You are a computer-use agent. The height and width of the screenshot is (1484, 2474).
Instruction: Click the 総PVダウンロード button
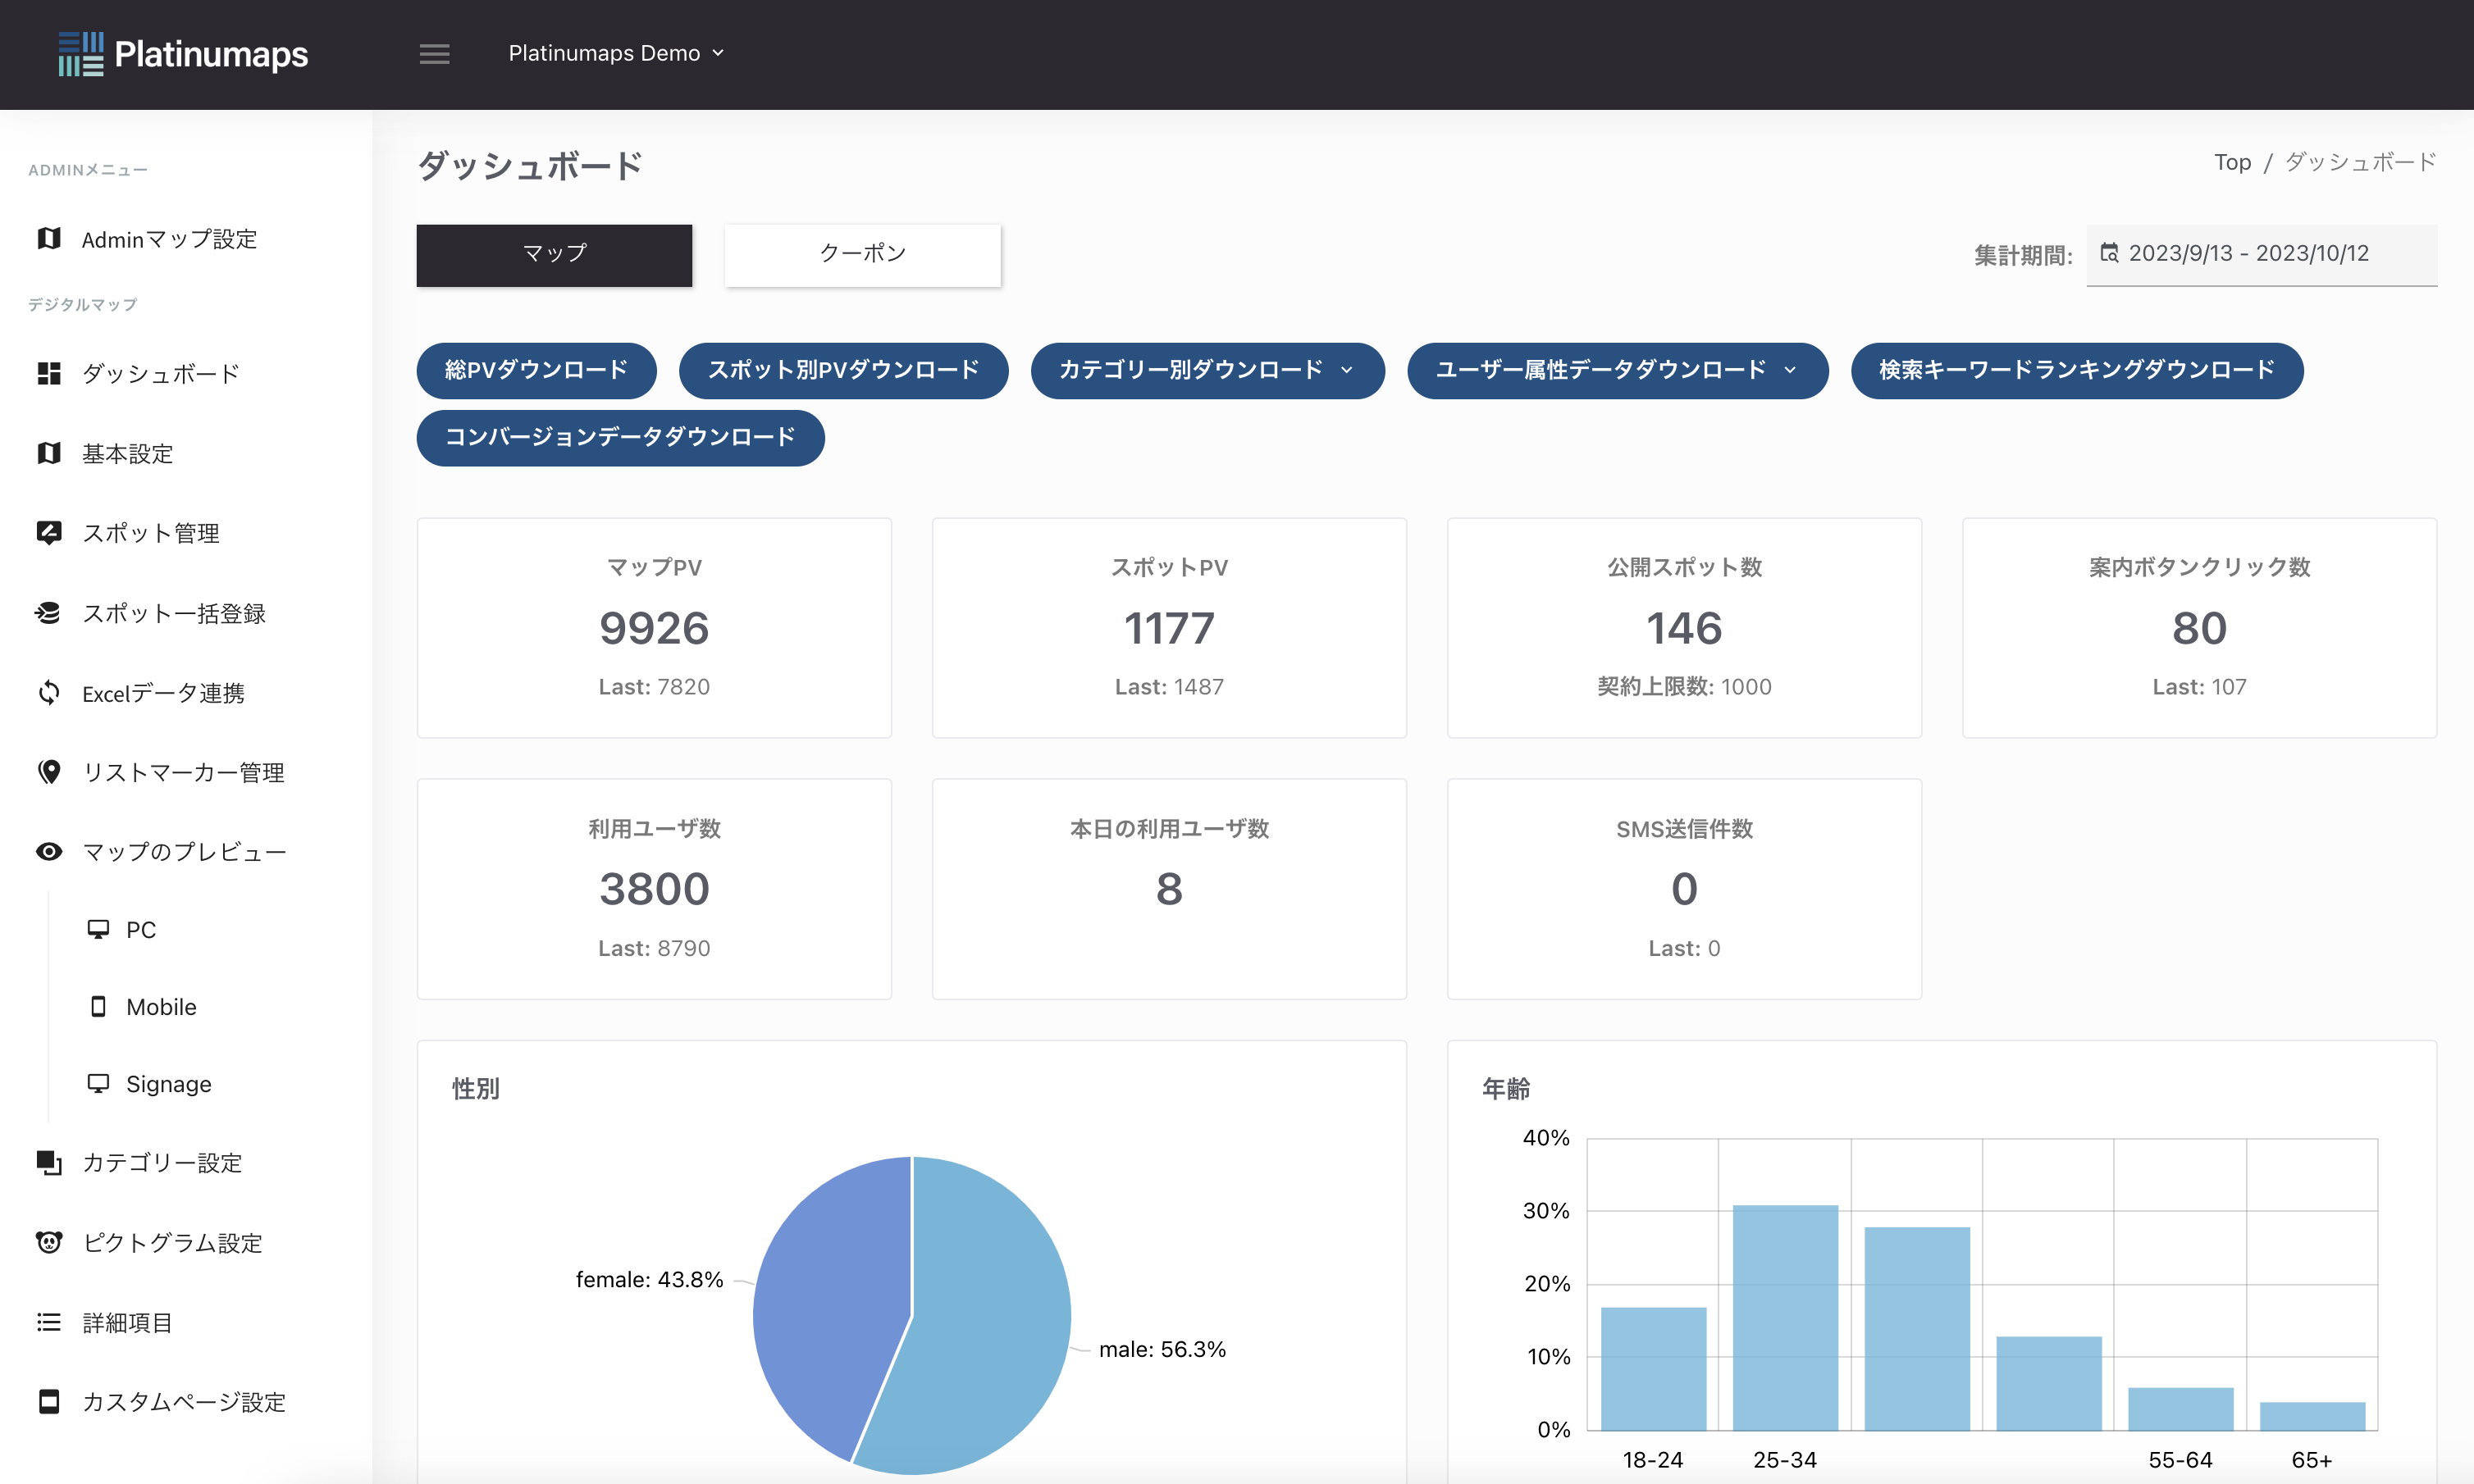coord(536,370)
